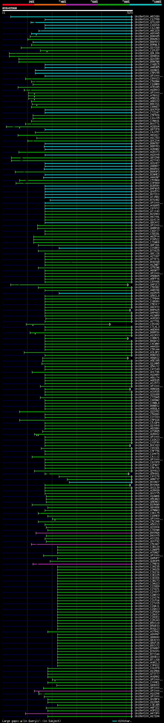This screenshot has height=723, width=164.
Task: Select UniRef100_B9XM04 label
Action: (147, 533)
